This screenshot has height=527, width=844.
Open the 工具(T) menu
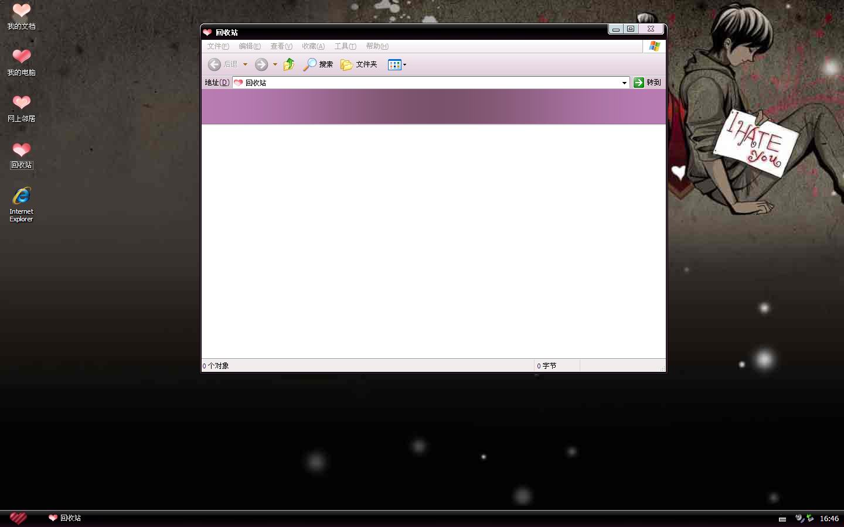(x=345, y=46)
